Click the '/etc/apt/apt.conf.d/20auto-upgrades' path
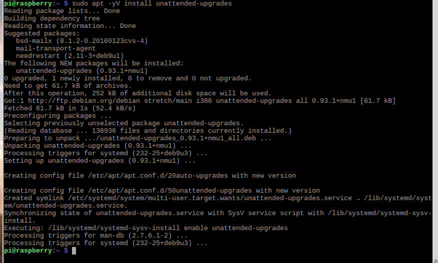 (158, 176)
